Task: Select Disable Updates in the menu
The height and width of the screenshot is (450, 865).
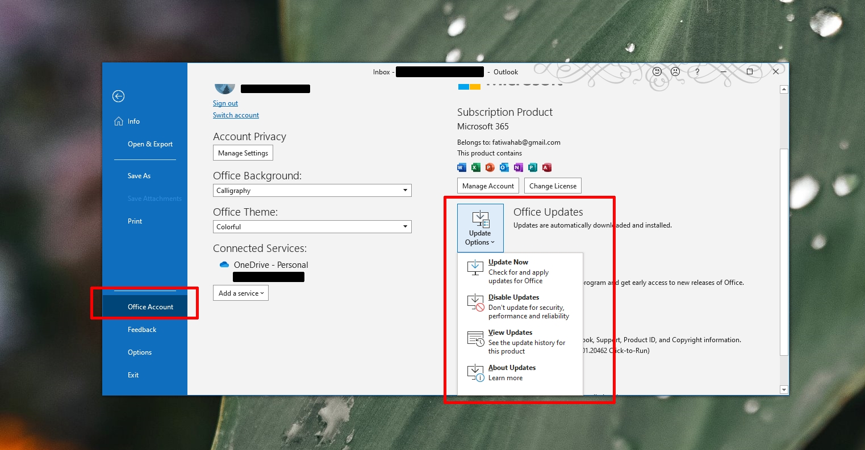Action: 513,297
